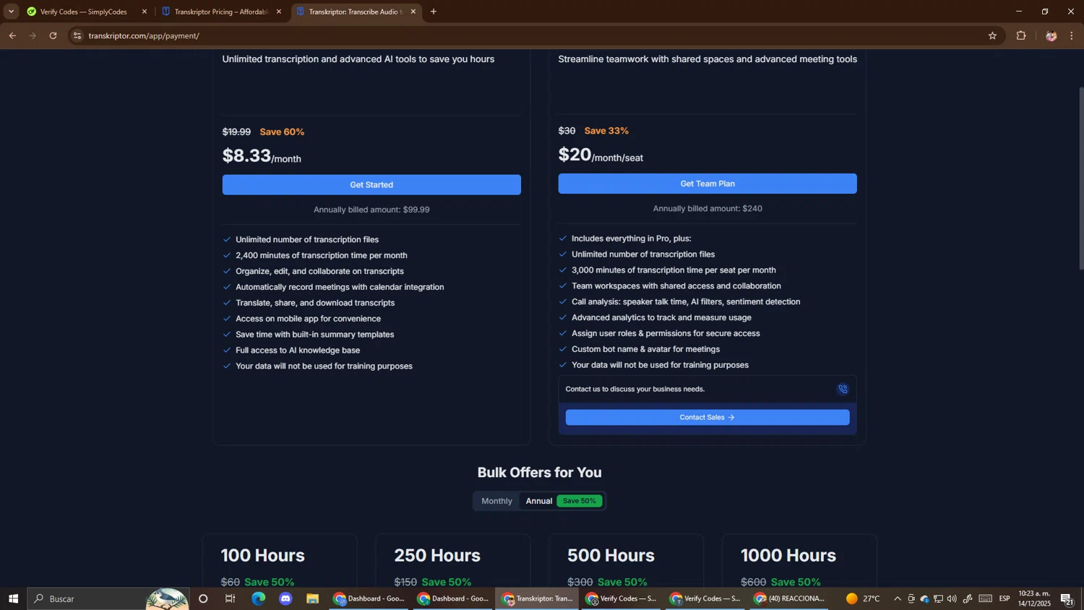Click the 'Bulk Offers for You' heading

[x=539, y=473]
